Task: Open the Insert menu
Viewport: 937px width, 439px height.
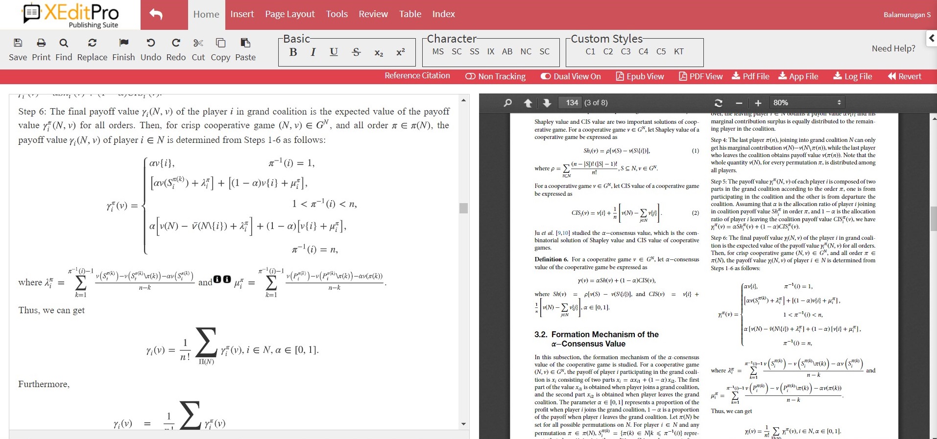Action: (242, 14)
